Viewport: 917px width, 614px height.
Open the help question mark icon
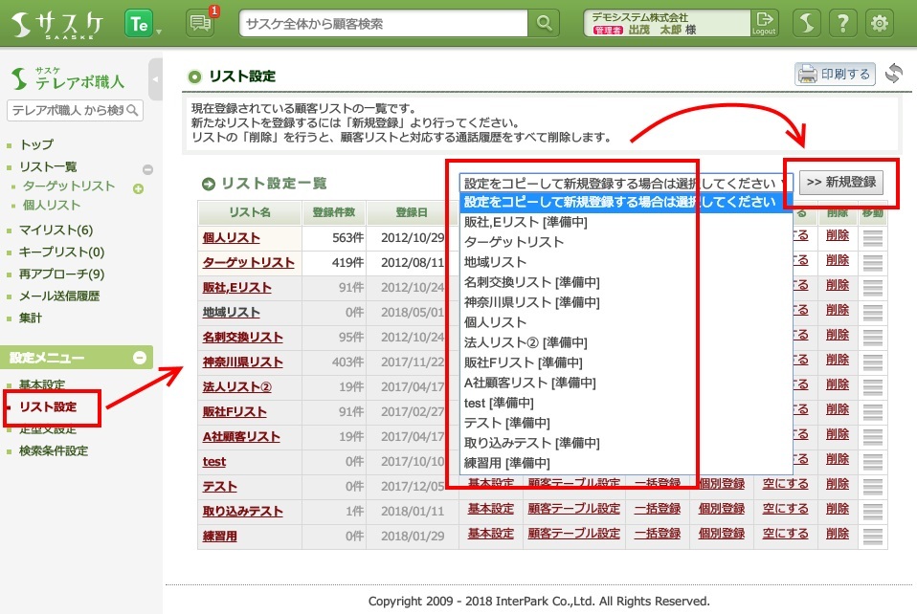click(842, 24)
